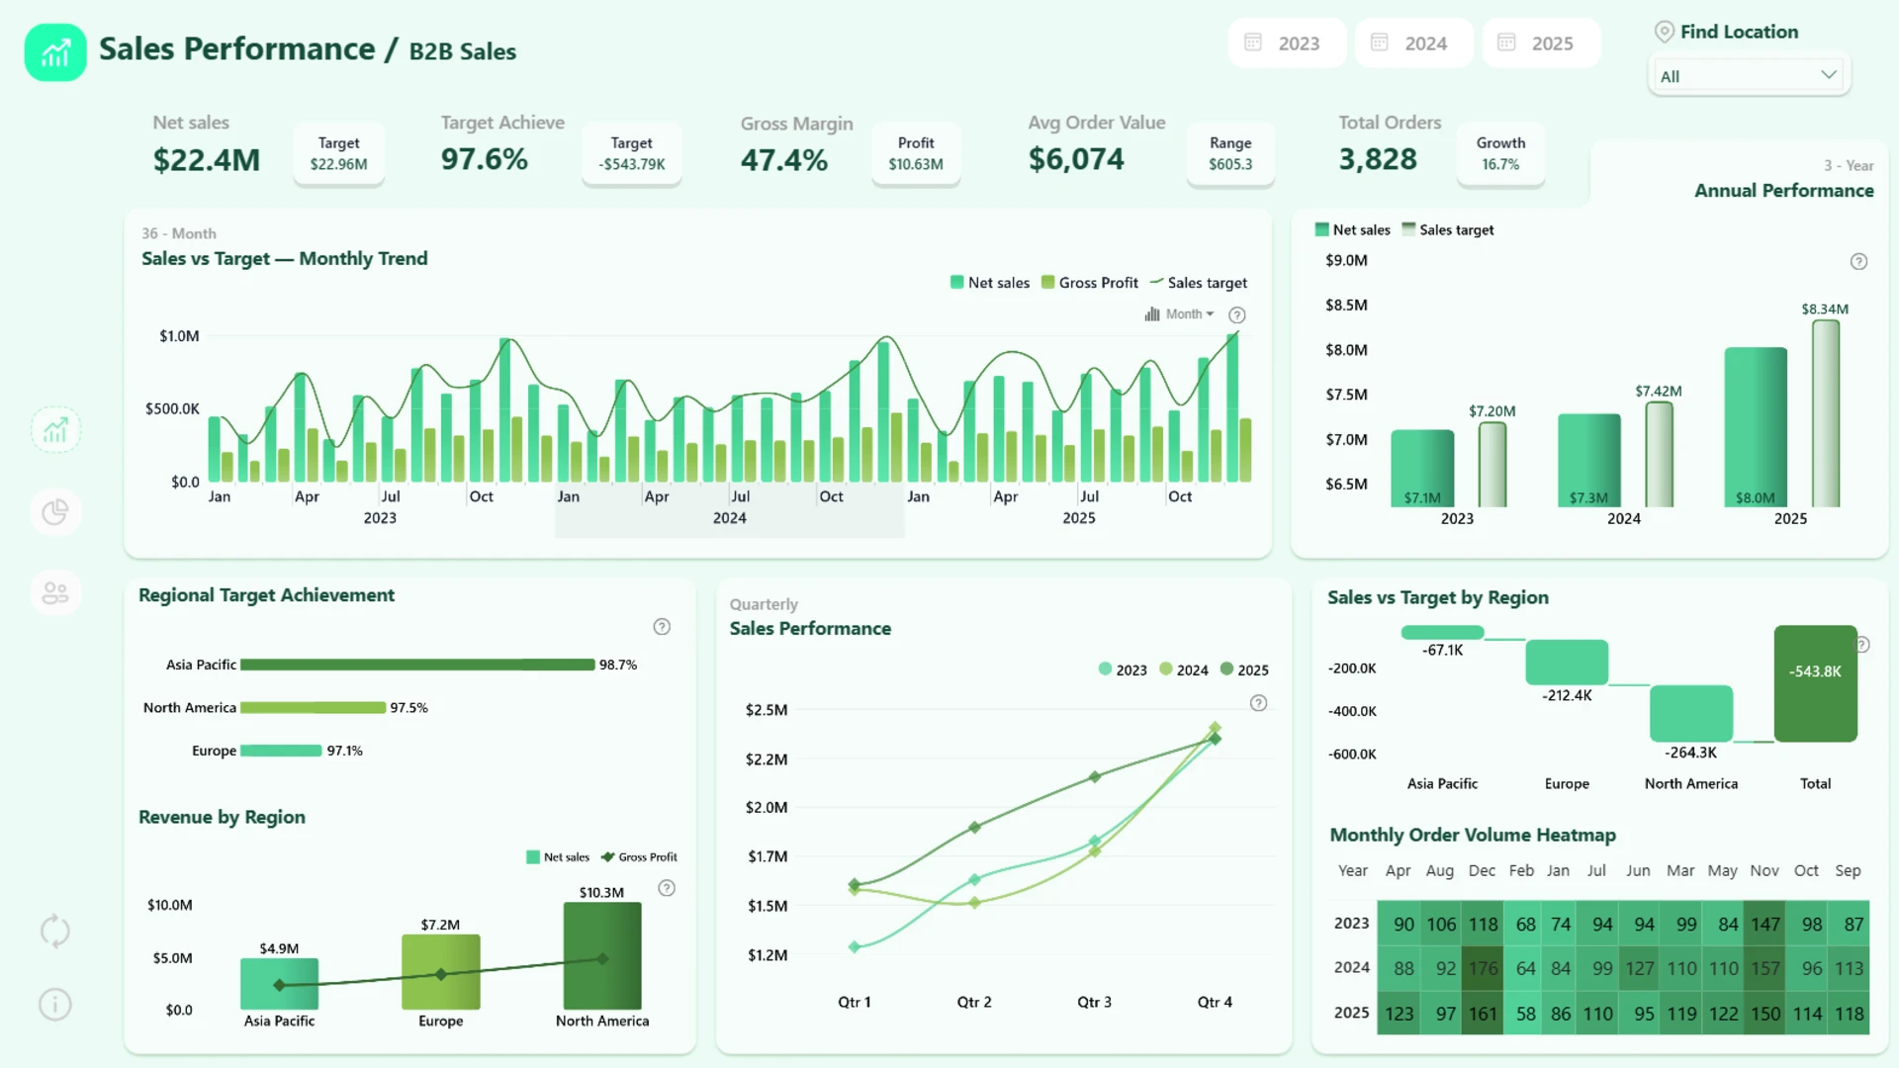Filter the dashboard to year 2023

[1287, 43]
